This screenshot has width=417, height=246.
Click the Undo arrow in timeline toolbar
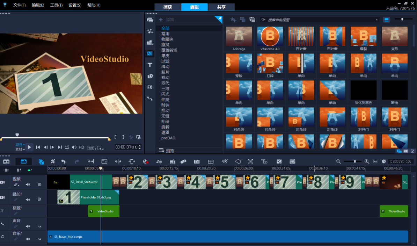tap(63, 161)
